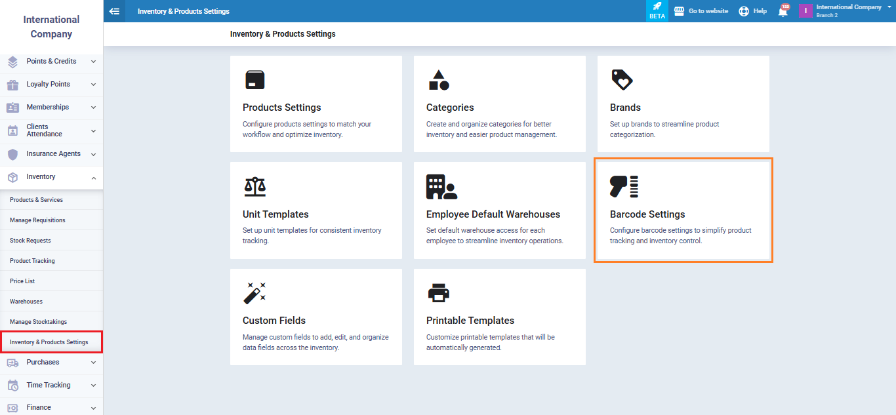Image resolution: width=896 pixels, height=415 pixels.
Task: Collapse sidebar with the top arrow icon
Action: tap(114, 11)
